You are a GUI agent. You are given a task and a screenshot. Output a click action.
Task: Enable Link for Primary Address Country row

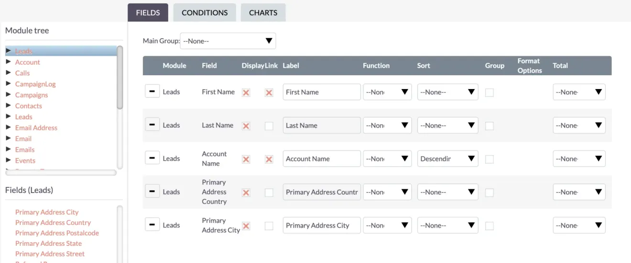click(x=269, y=192)
